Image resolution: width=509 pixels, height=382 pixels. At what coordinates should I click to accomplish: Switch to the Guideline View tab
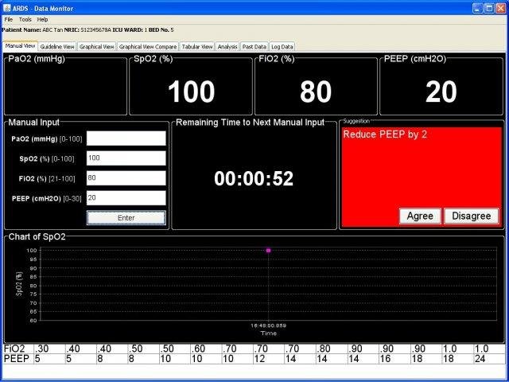57,47
